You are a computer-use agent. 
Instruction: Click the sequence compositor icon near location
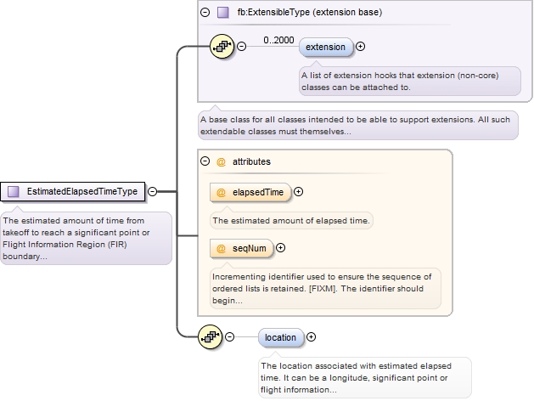click(x=210, y=337)
